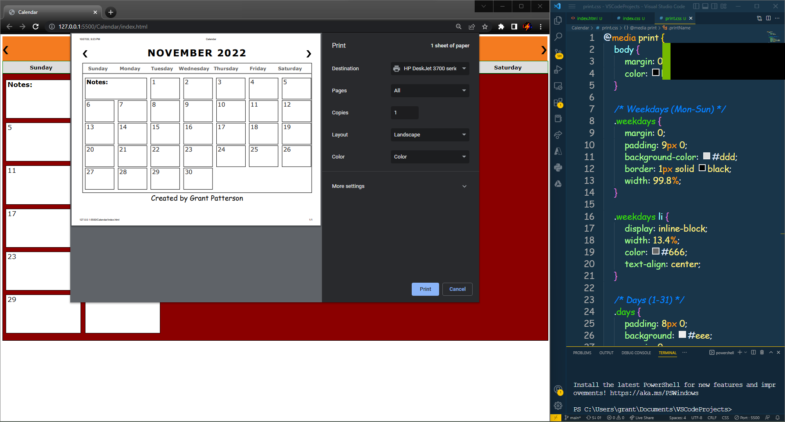
Task: Open the VS Code Explorer view
Action: point(558,20)
